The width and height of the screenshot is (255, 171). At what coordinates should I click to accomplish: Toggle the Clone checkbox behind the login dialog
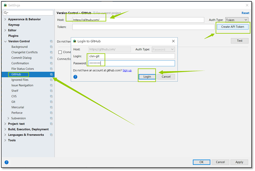(x=60, y=52)
